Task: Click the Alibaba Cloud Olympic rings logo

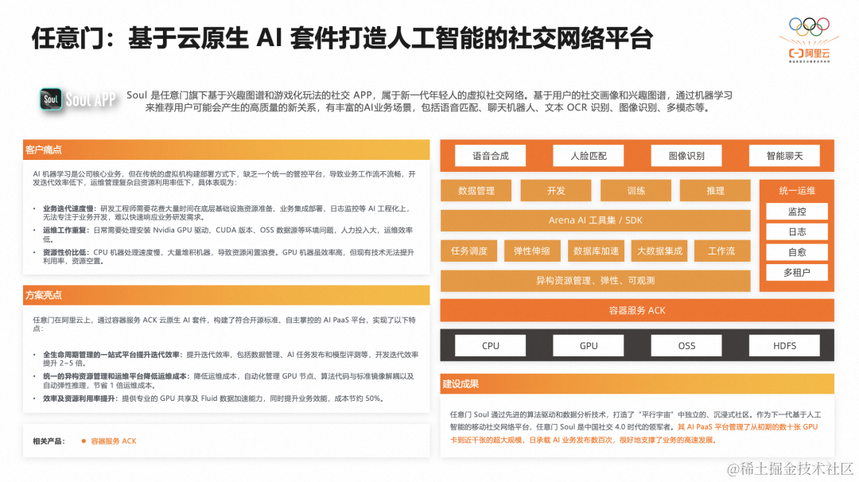Action: [x=809, y=40]
